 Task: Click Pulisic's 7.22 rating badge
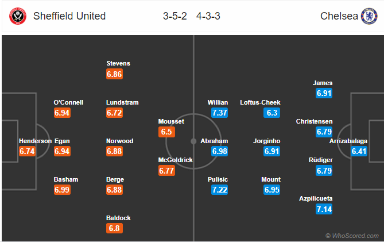tap(220, 190)
